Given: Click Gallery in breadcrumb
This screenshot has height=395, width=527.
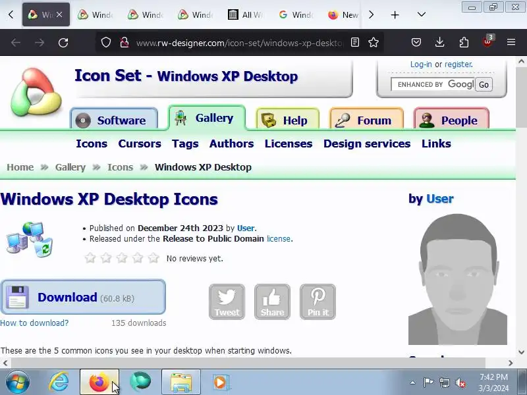Looking at the screenshot, I should pyautogui.click(x=70, y=167).
